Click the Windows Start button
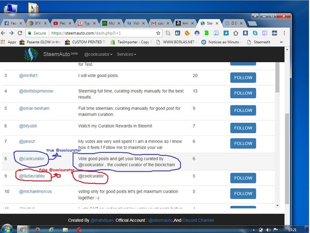Image resolution: width=310 pixels, height=233 pixels. tap(8, 229)
